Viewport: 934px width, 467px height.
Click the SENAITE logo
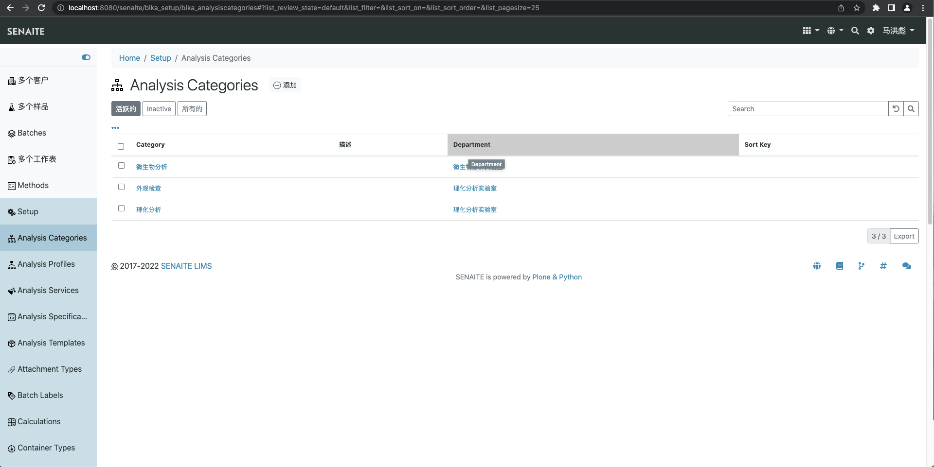26,31
